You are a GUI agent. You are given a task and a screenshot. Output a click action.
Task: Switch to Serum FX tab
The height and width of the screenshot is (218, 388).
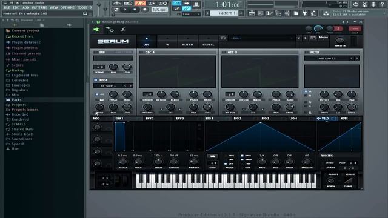coord(167,41)
